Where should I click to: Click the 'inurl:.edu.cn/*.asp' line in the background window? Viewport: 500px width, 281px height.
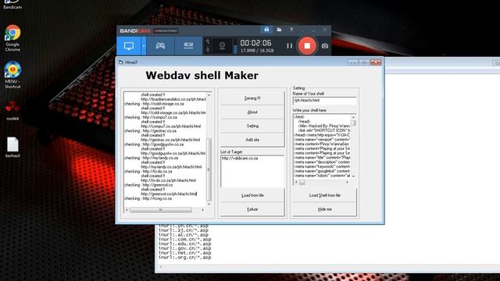184,244
